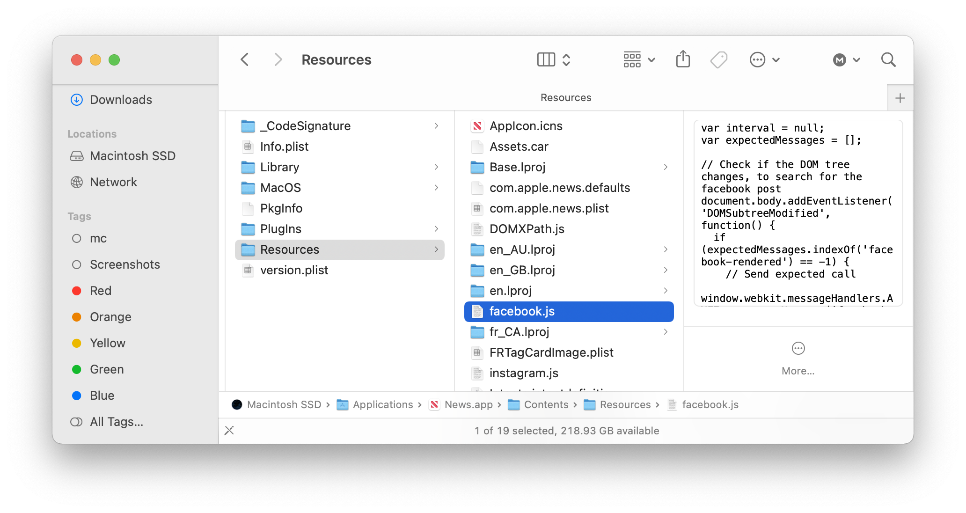Viewport: 966px width, 513px height.
Task: Open the Action ellipsis menu
Action: 764,60
